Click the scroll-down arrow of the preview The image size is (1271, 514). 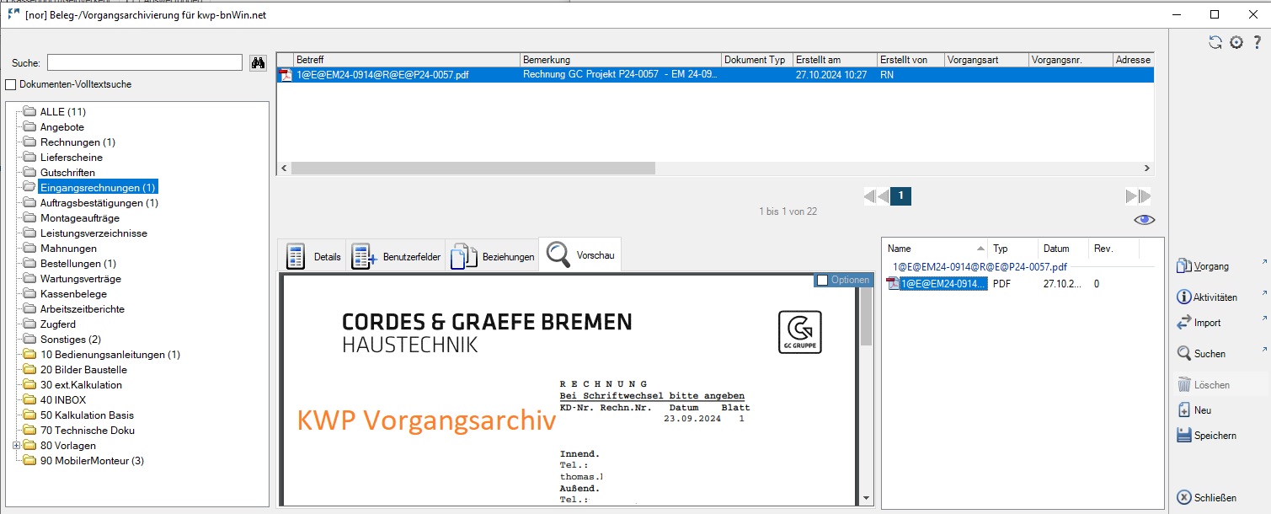click(866, 498)
